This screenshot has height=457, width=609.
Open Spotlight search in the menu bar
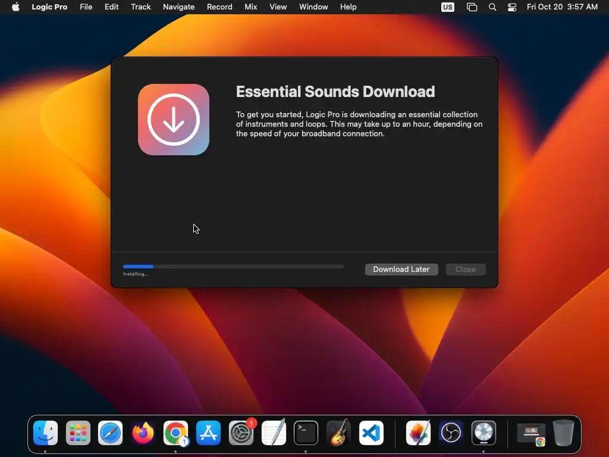[492, 7]
